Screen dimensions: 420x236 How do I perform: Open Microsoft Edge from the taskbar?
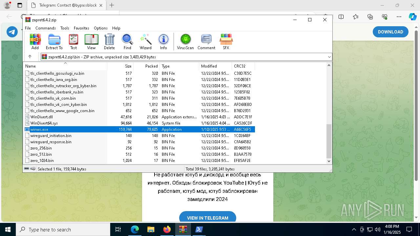pos(135,229)
